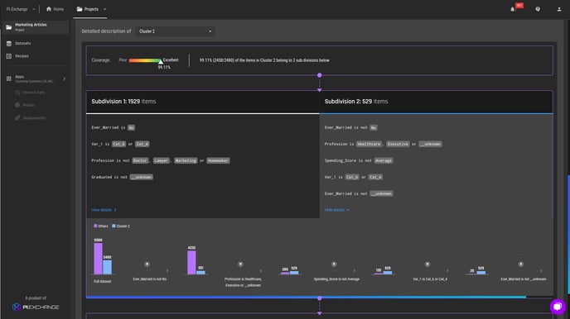Screen dimensions: 570x319
Task: Open the help question mark icon
Action: pos(538,9)
